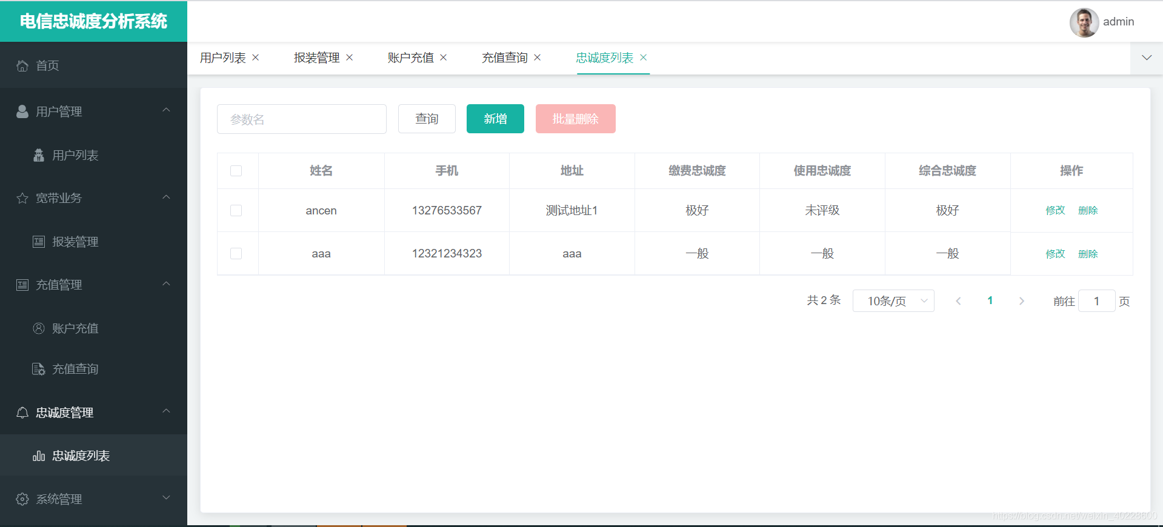Click address cell 测试地址1
Viewport: 1163px width, 527px height.
[x=572, y=210]
